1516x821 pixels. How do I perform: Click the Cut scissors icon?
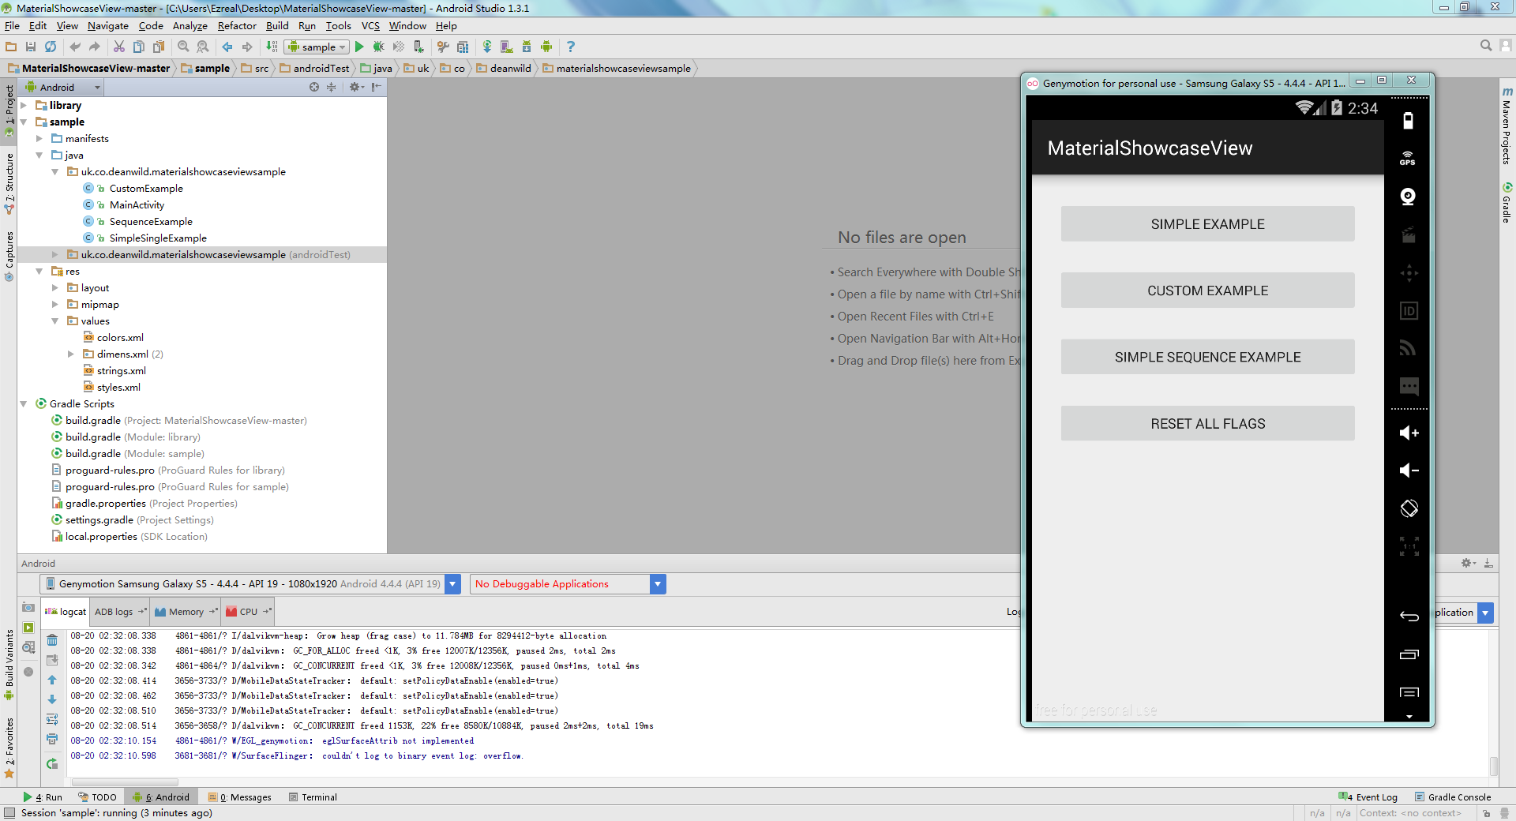[119, 47]
